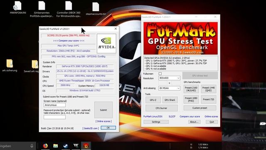This screenshot has height=150, width=266.
Task: Switch to FurMark in the taskbar
Action: 86,146
